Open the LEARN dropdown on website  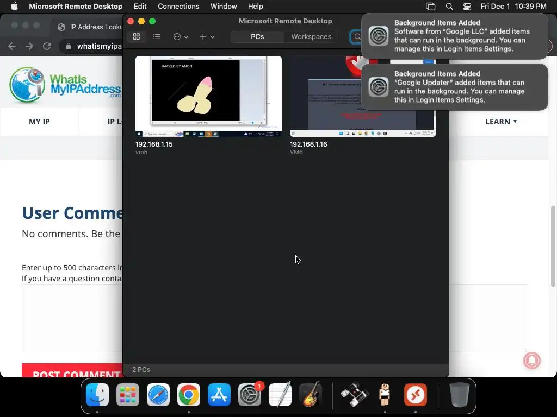tap(501, 122)
